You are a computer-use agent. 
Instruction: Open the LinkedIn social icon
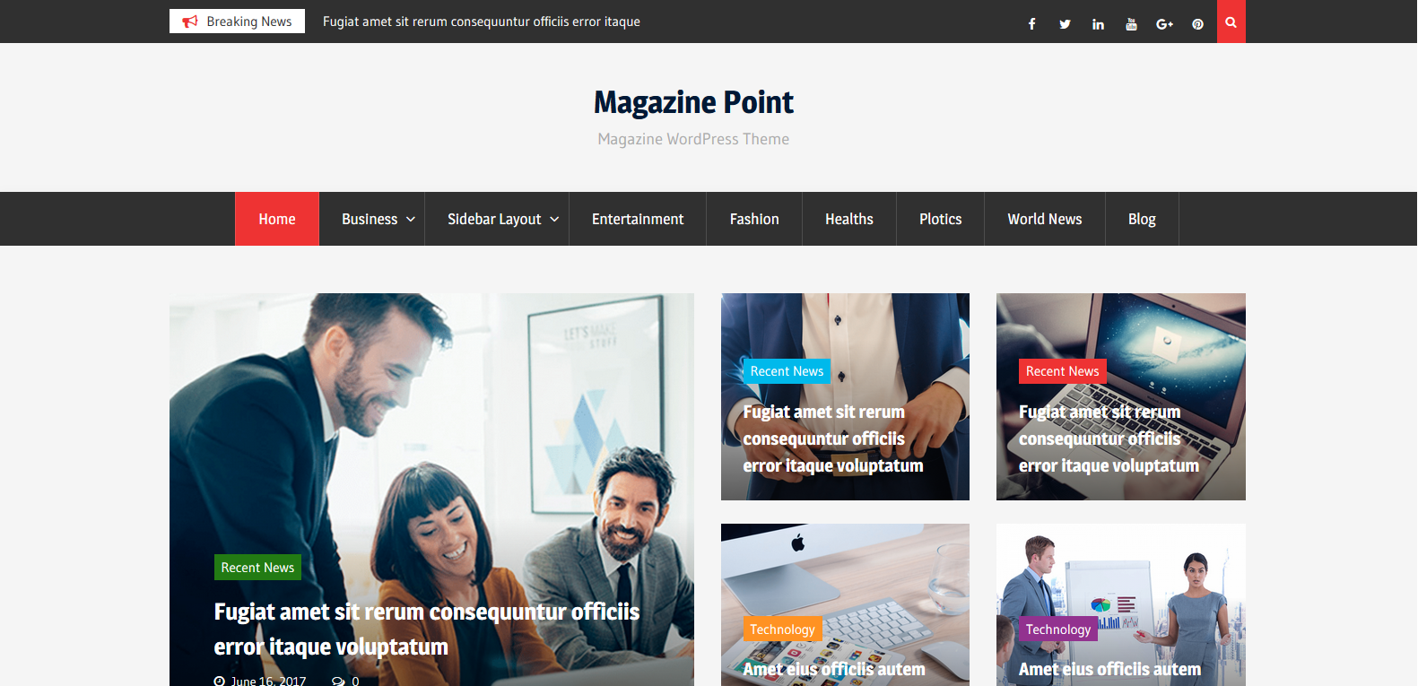pos(1098,24)
